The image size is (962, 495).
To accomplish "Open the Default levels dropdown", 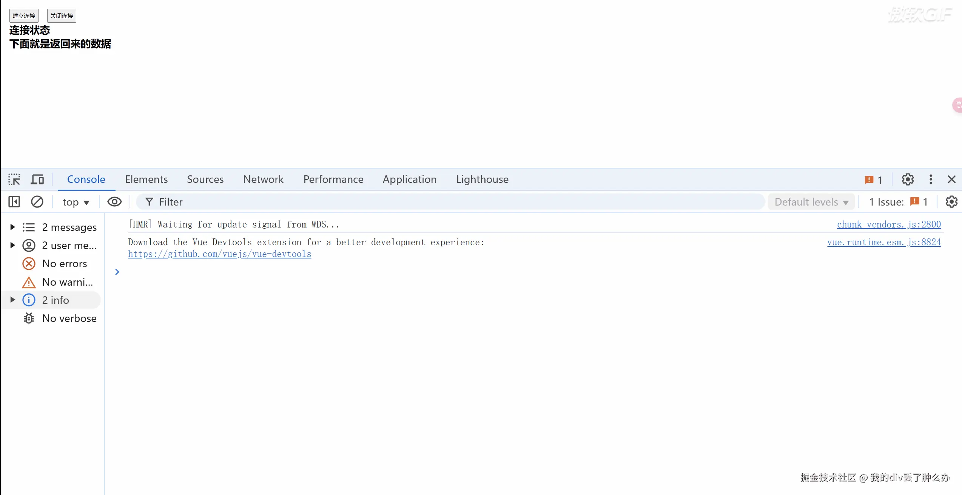I will coord(811,202).
